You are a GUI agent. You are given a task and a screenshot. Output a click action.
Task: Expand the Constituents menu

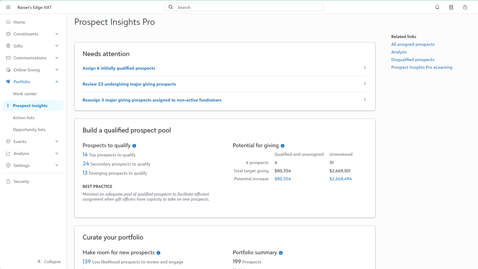coord(57,34)
